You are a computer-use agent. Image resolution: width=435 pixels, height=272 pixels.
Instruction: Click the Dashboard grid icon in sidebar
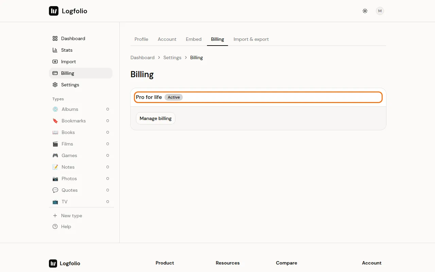pyautogui.click(x=55, y=38)
